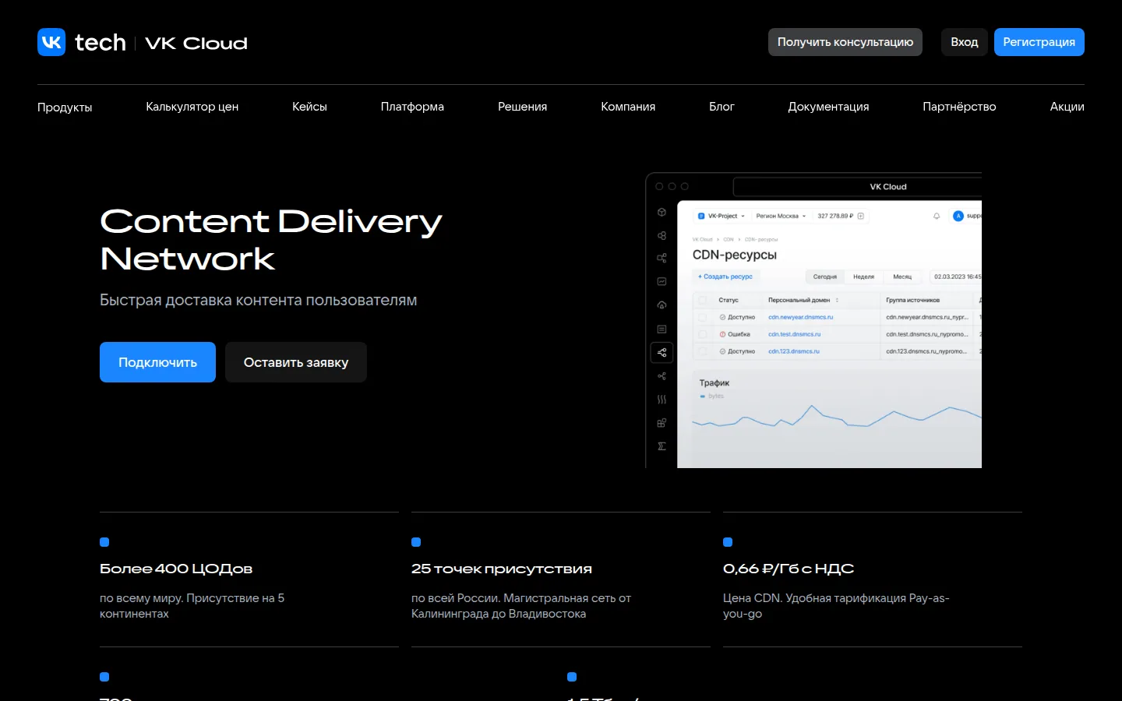Click the small share-nodes icon below CDN
Viewport: 1122px width, 701px height.
pos(662,376)
